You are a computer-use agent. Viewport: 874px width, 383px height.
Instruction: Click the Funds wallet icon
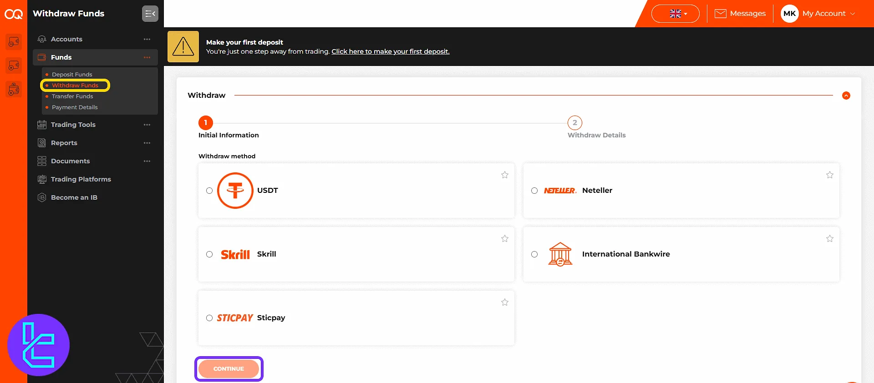(x=42, y=57)
